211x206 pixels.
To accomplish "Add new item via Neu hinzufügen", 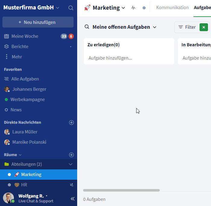I will pyautogui.click(x=38, y=22).
